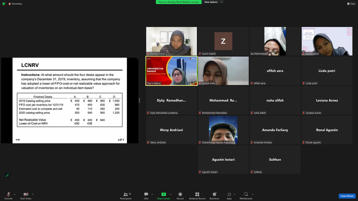Viewport: 358px width, 201px height.
Task: Click the 'Lower-of-Cost-or-NRV' row label
Action: point(34,123)
